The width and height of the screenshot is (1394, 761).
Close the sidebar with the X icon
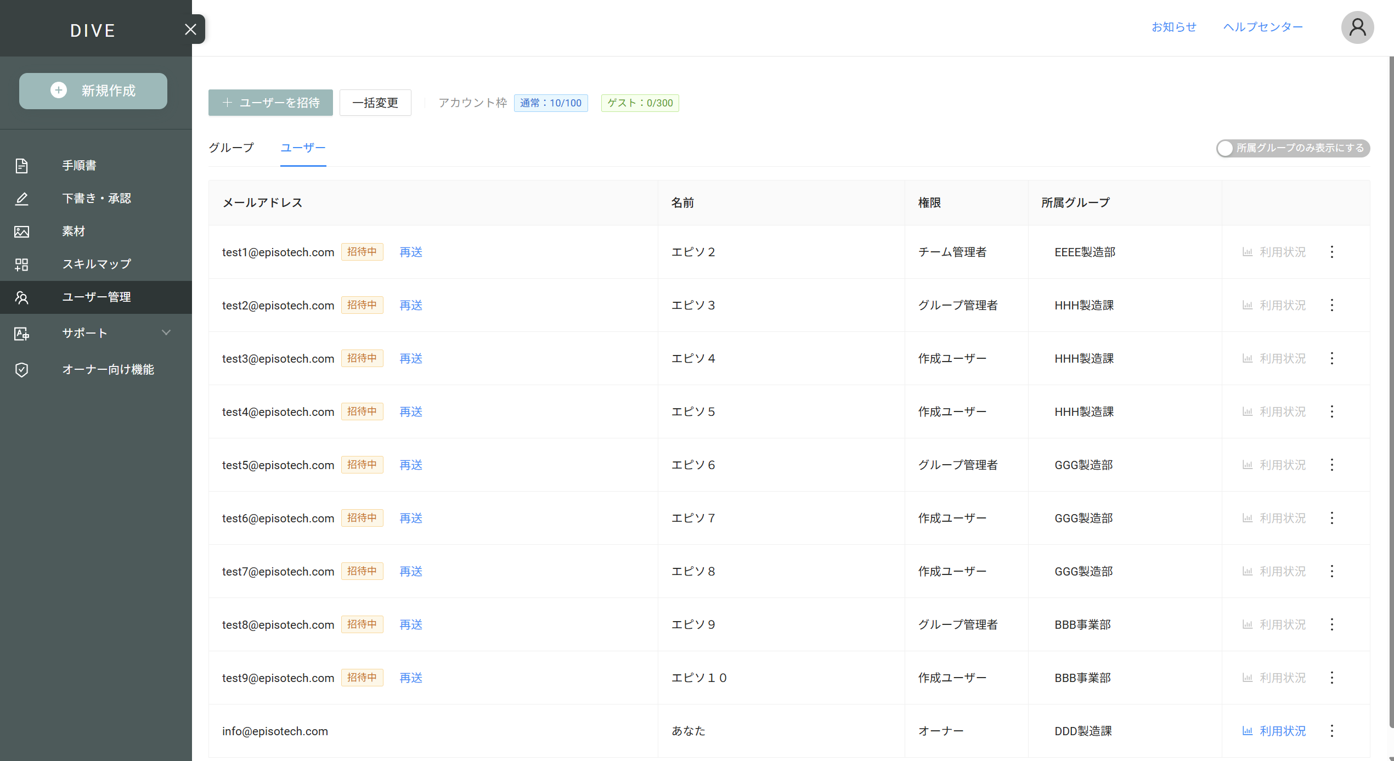click(190, 30)
